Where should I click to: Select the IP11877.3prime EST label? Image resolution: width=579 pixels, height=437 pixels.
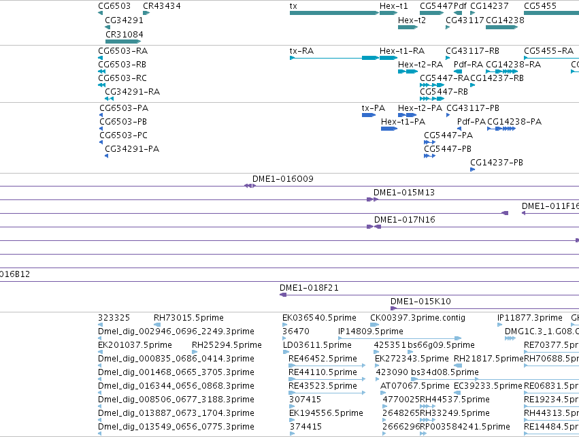point(530,318)
